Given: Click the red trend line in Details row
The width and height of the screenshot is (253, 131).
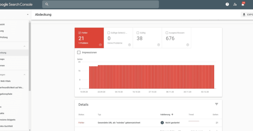Looking at the screenshot, I should pyautogui.click(x=194, y=121).
